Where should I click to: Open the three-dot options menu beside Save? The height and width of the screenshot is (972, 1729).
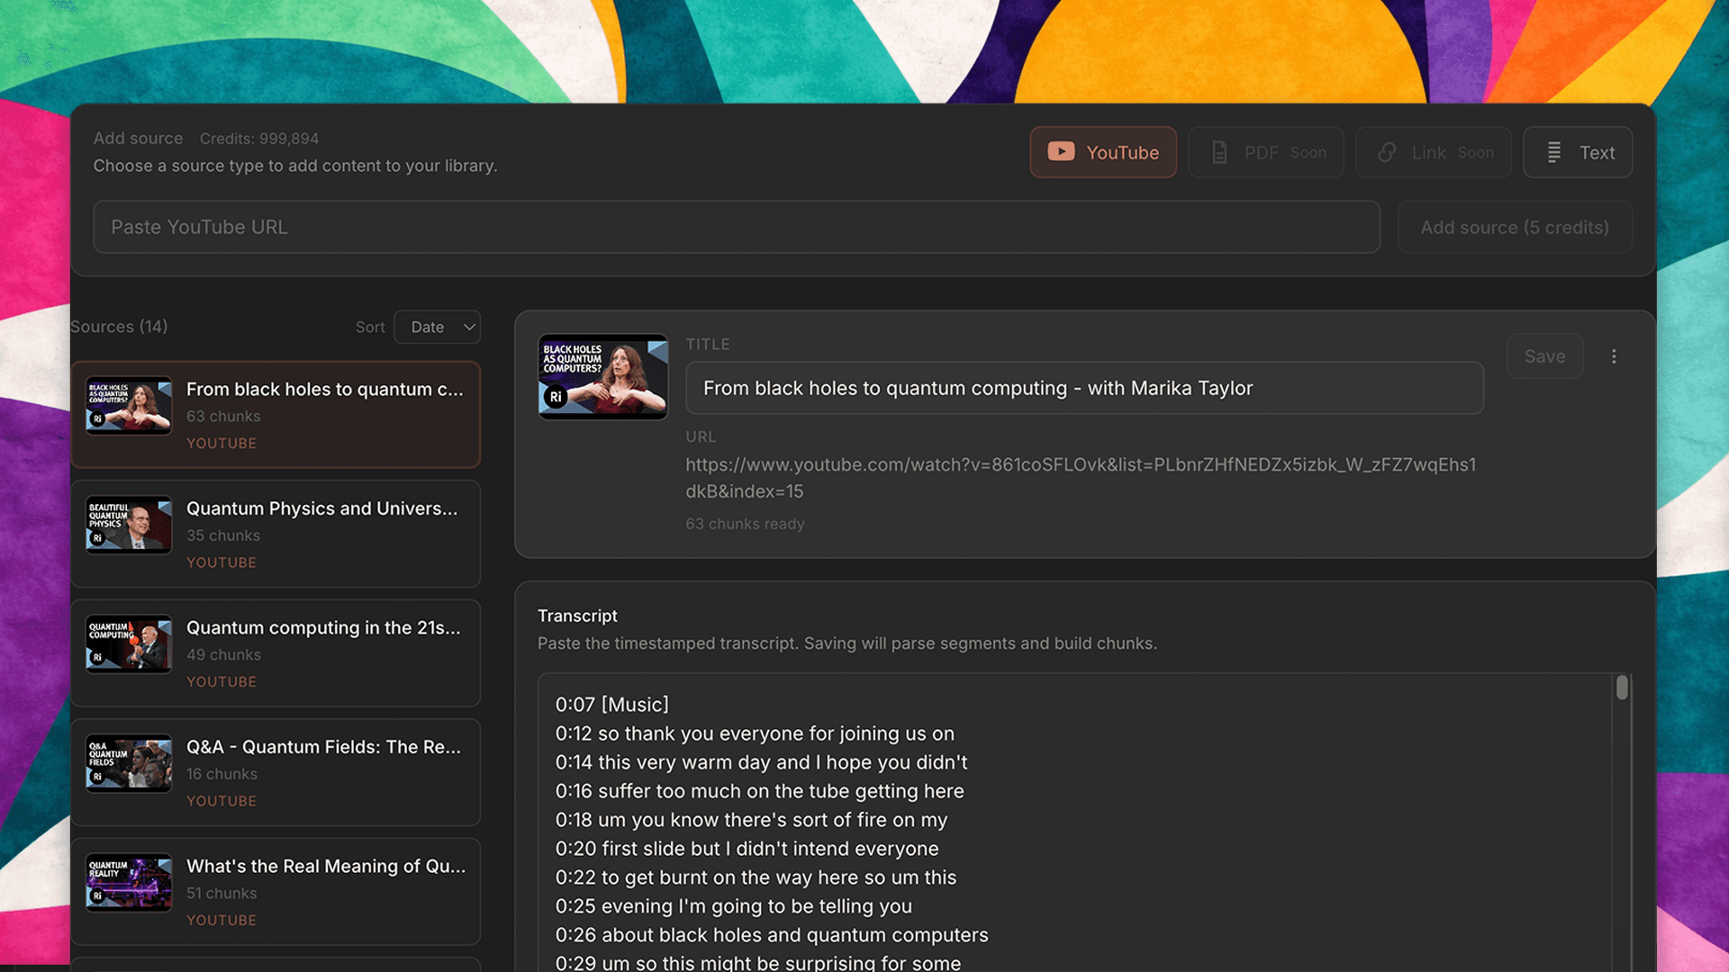(1614, 356)
